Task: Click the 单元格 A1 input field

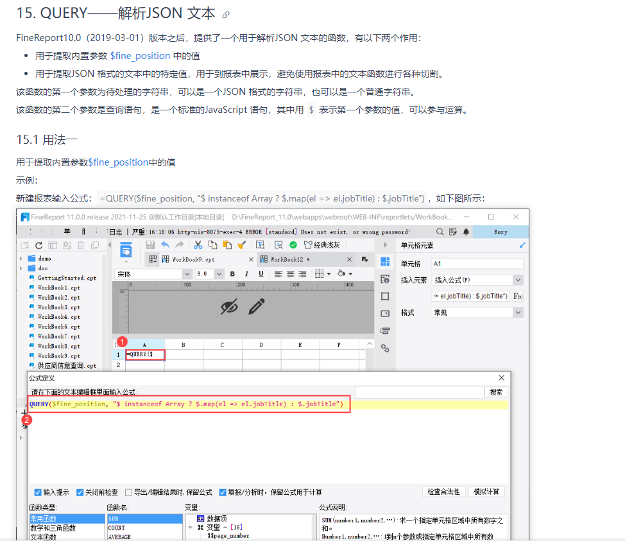Action: point(477,264)
